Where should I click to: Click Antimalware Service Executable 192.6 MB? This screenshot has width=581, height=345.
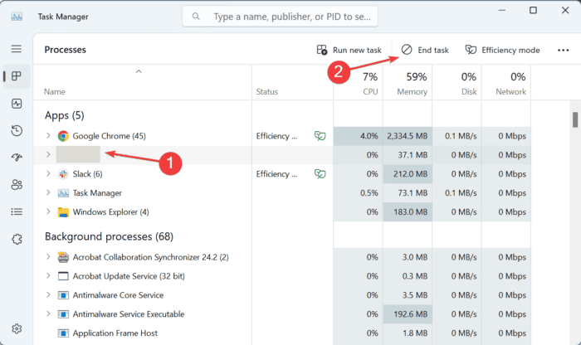[410, 314]
